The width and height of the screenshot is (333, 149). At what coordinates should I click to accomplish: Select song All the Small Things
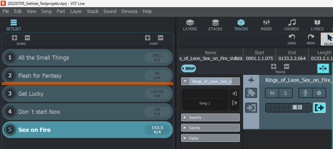(x=87, y=58)
